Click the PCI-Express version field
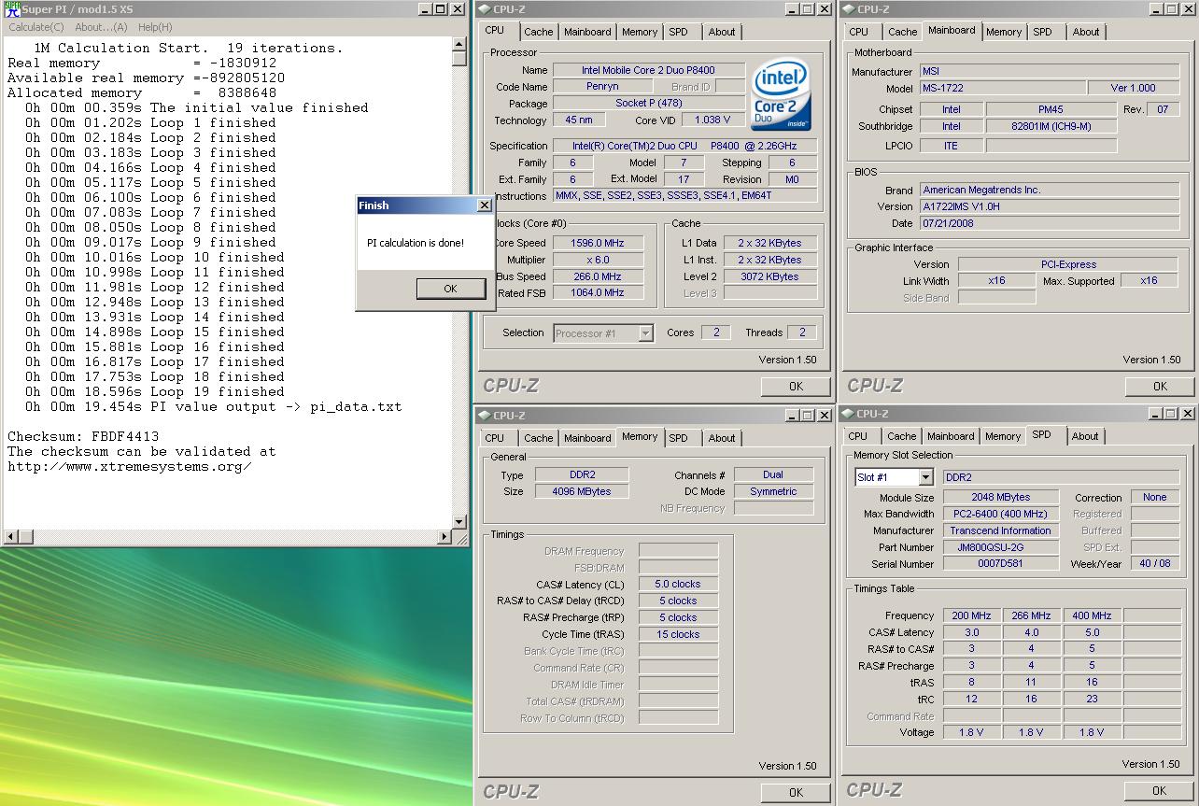The width and height of the screenshot is (1199, 806). pyautogui.click(x=1069, y=264)
